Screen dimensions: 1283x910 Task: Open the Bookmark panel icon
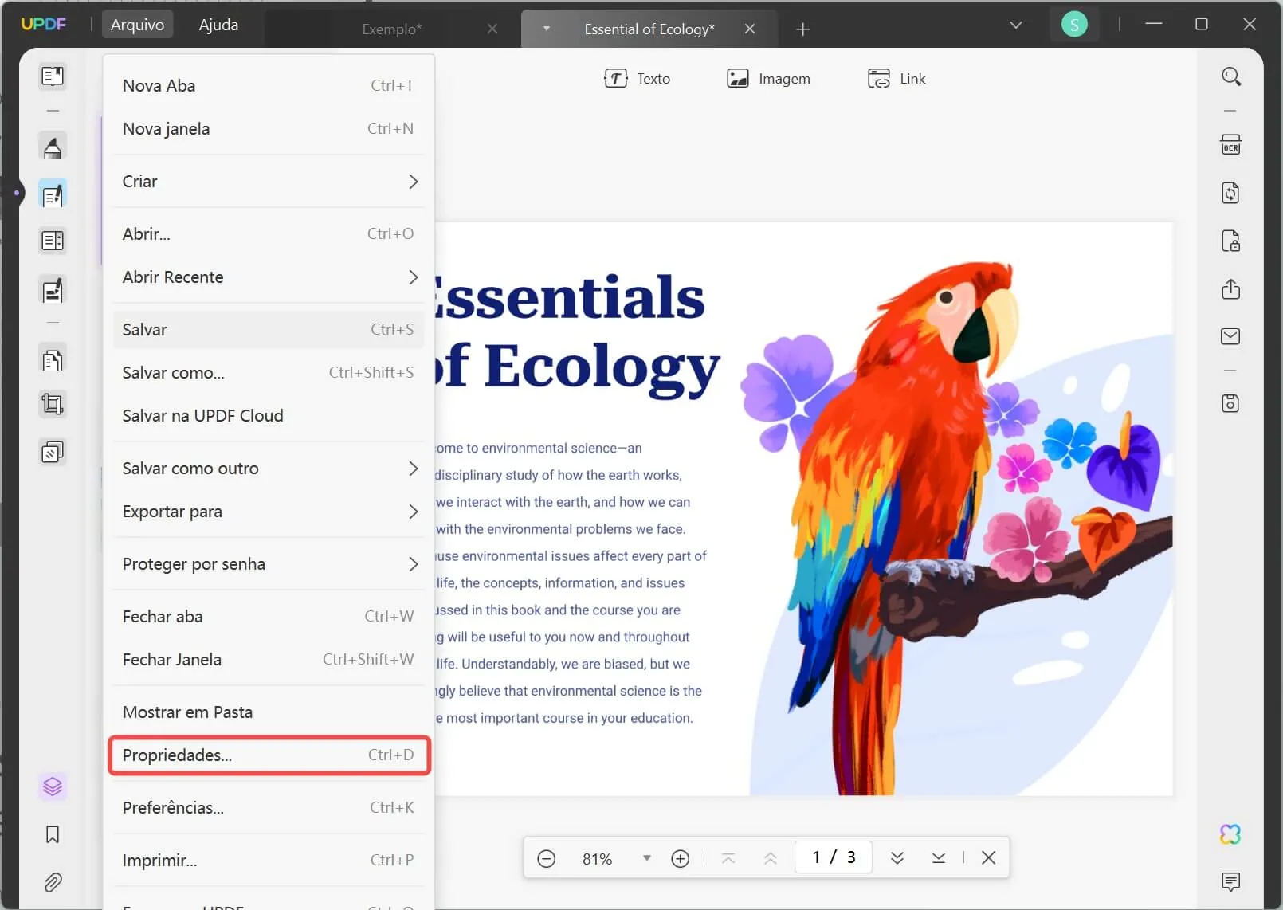pyautogui.click(x=53, y=835)
